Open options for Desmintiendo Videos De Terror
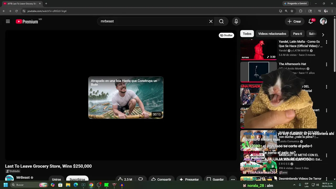336x189 pixels. 326,179
